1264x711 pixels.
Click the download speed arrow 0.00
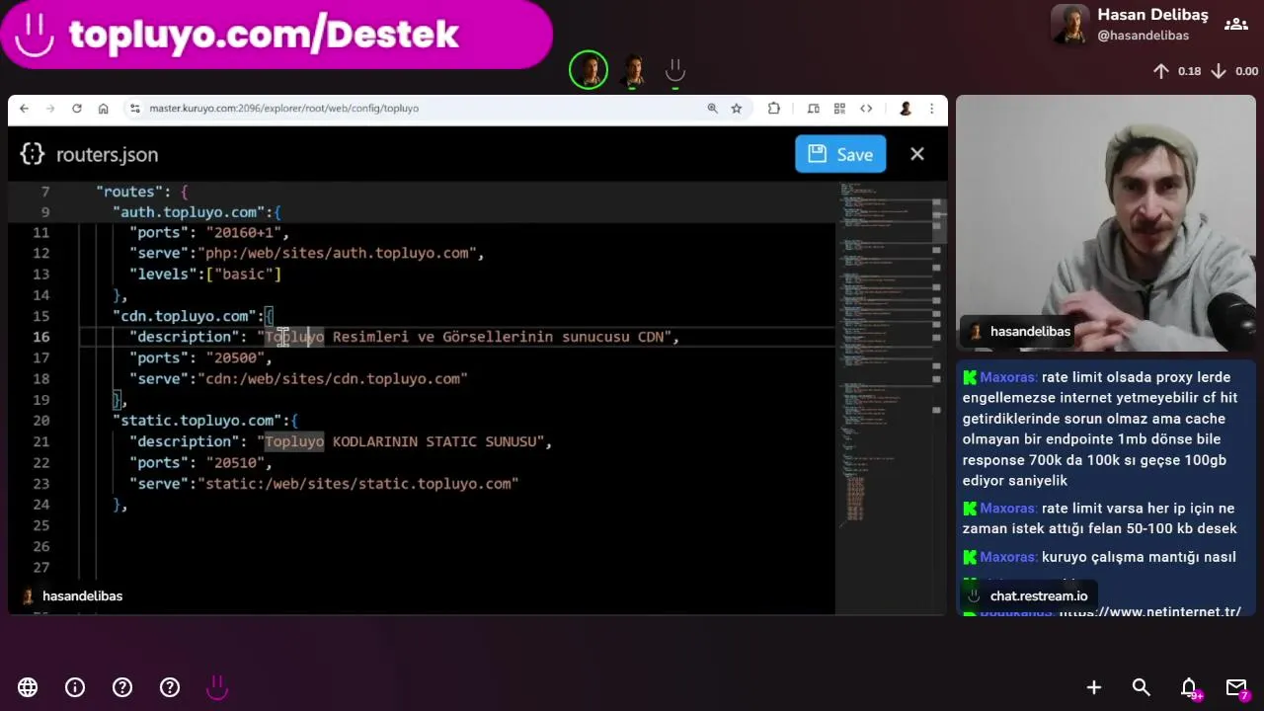(x=1219, y=71)
